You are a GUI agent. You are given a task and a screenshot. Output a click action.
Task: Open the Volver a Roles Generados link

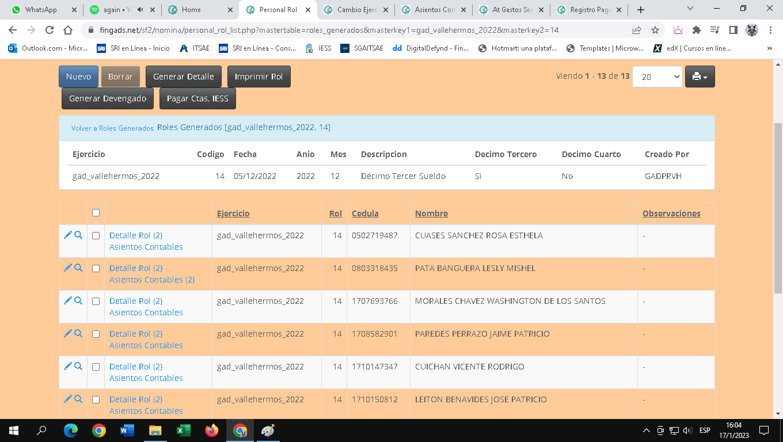(x=112, y=128)
